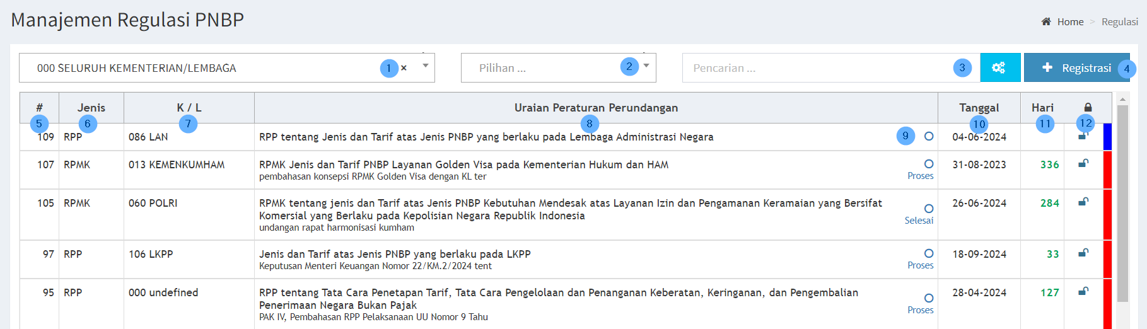Click the padlock icon in table header

[1088, 108]
